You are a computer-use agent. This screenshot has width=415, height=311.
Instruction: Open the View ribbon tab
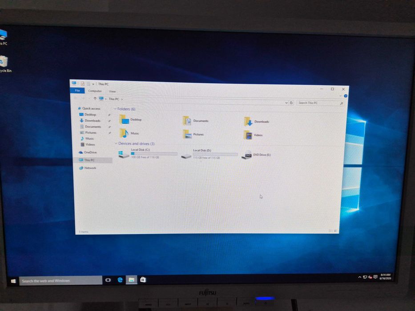112,92
